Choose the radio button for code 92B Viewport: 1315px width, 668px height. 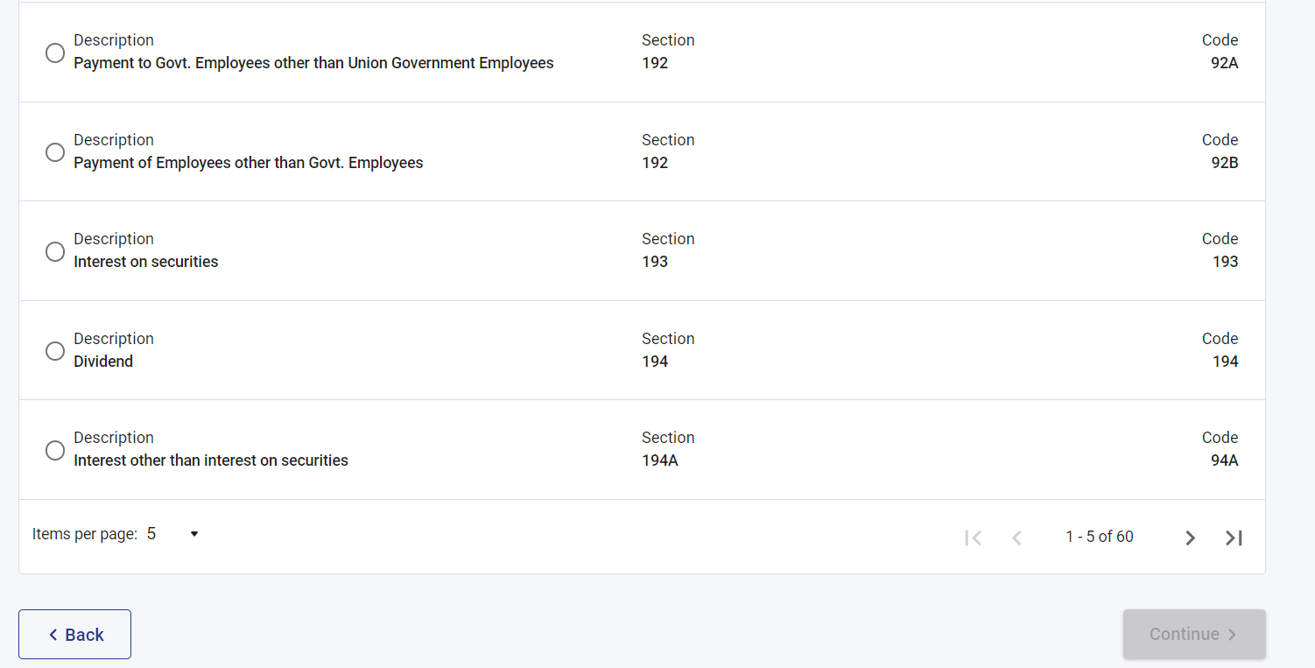click(55, 152)
